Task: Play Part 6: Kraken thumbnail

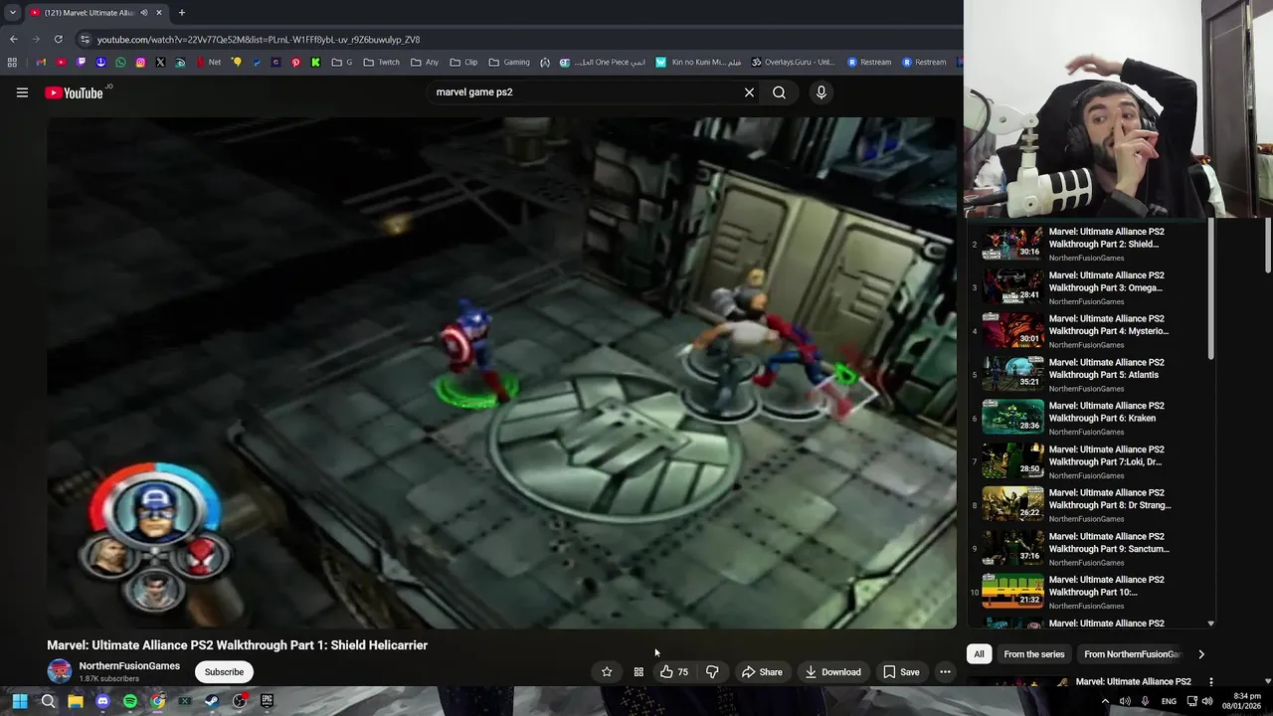Action: coord(1012,418)
